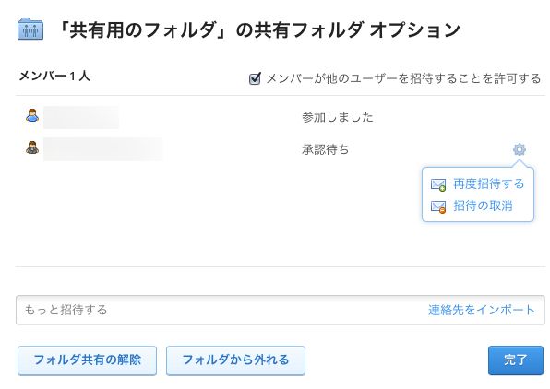Viewport: 550px width, 389px height.
Task: Click the blue 完了 button
Action: click(516, 360)
